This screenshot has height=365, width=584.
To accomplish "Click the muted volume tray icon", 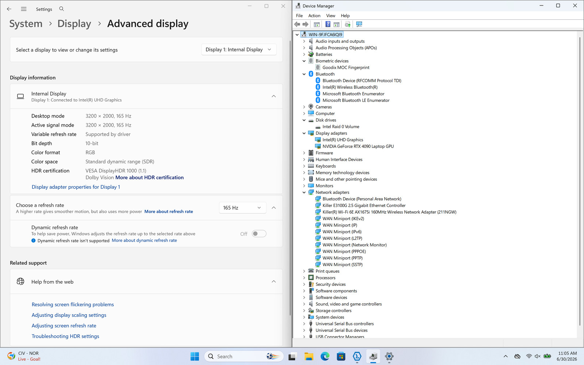I will point(538,356).
